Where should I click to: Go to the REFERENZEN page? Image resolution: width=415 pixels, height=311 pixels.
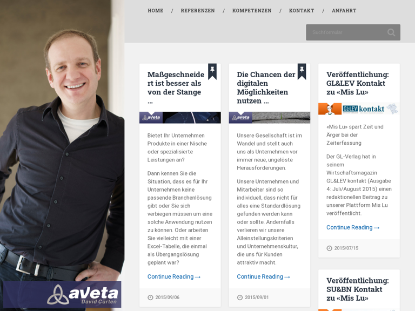pos(198,11)
